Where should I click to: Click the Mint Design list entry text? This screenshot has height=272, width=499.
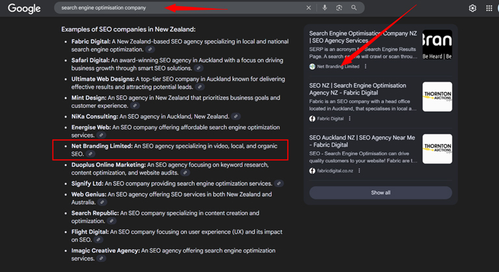pyautogui.click(x=175, y=102)
